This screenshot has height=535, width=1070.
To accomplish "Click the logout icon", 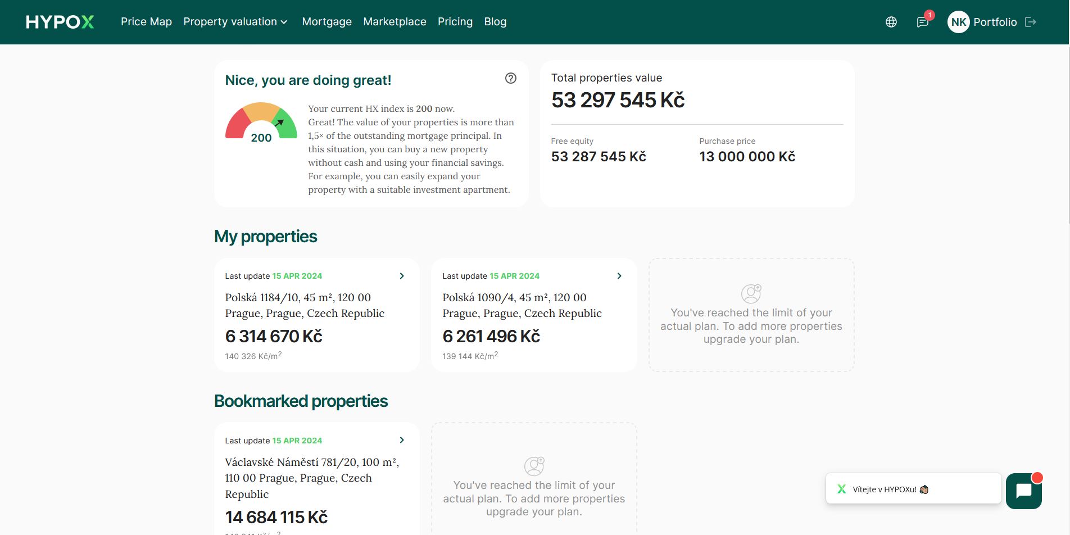I will (1030, 22).
